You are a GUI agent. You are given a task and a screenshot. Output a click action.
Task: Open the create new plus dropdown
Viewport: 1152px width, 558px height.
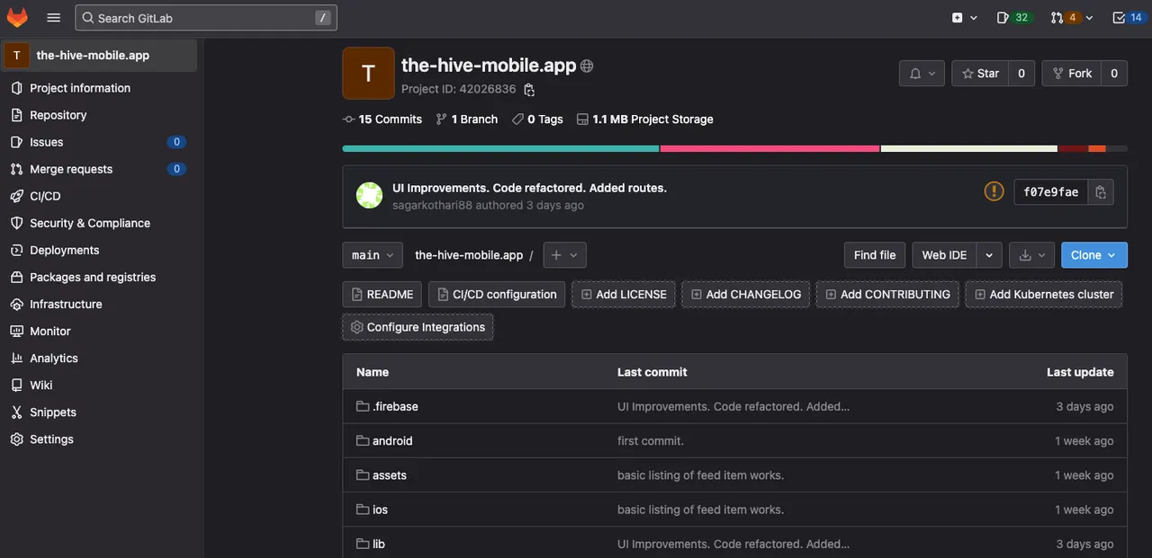coord(964,17)
